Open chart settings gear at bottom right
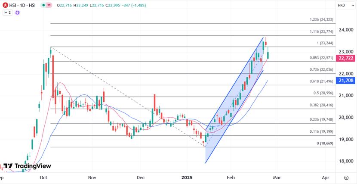 pos(346,177)
